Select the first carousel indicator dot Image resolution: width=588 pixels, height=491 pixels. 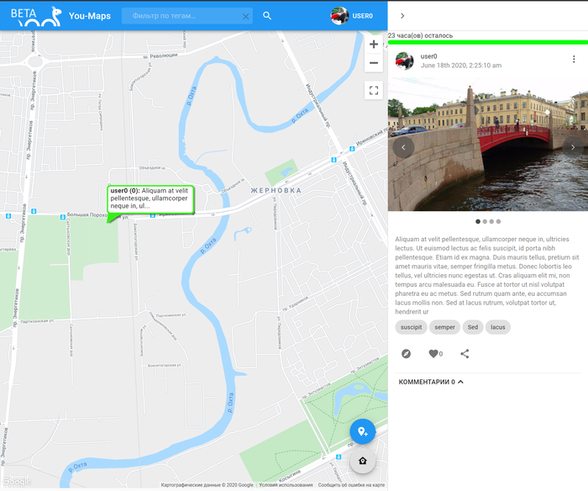[x=478, y=222]
